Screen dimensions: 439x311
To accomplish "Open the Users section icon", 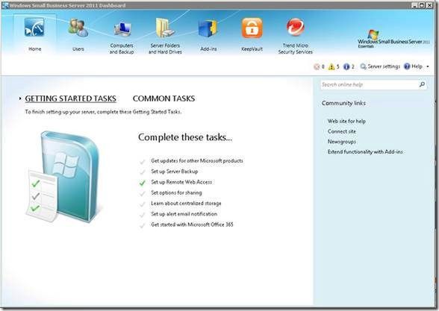I will (78, 28).
